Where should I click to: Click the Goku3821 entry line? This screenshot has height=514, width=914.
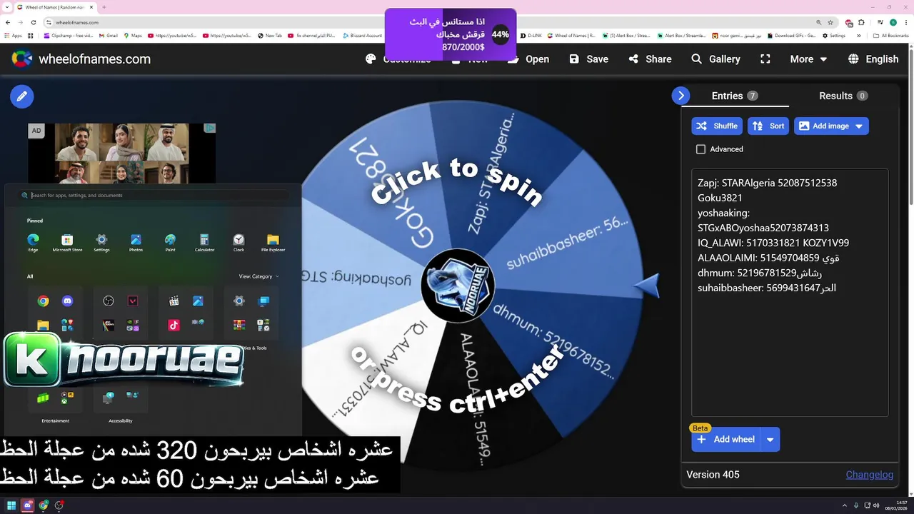coord(720,198)
